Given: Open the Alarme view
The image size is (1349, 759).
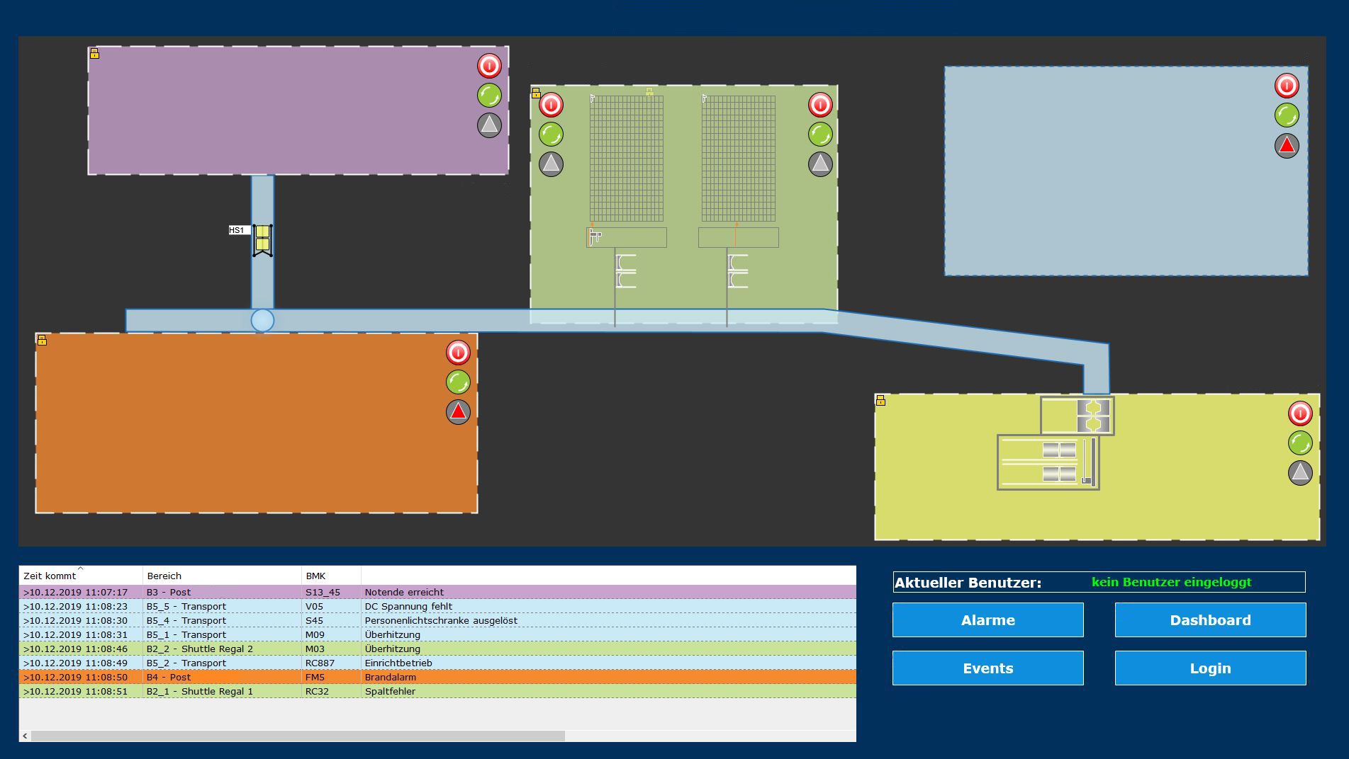Looking at the screenshot, I should click(987, 620).
